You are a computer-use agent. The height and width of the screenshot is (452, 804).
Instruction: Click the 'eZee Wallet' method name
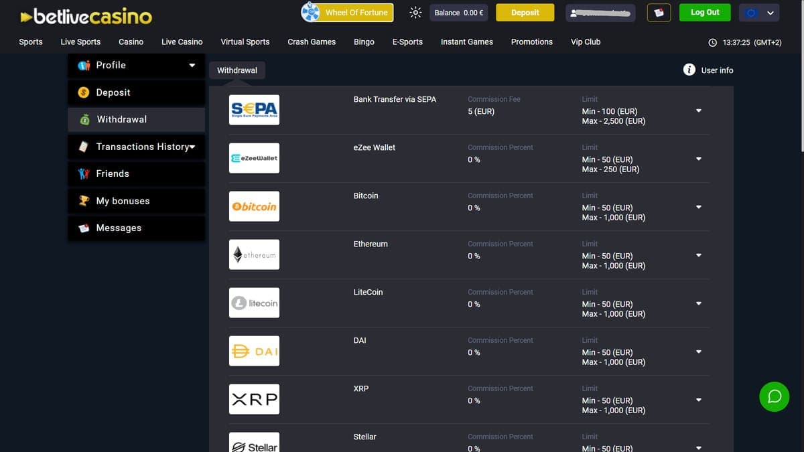click(x=375, y=147)
